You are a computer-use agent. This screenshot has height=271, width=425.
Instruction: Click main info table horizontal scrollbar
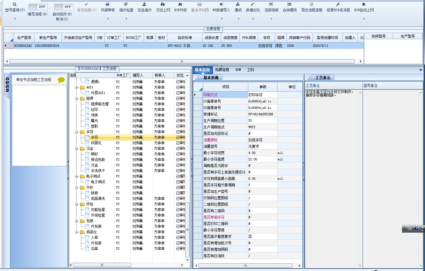182,61
